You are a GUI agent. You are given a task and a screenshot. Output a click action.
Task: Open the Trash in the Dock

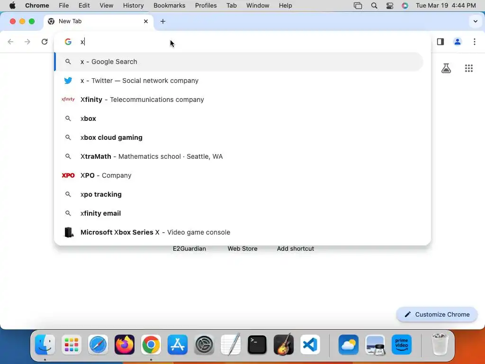coord(440,344)
